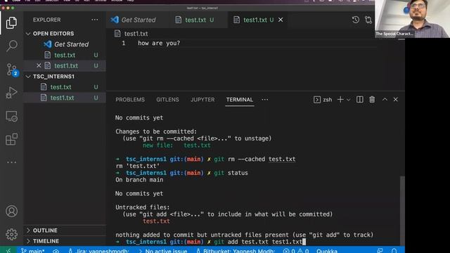The width and height of the screenshot is (450, 253).
Task: Open test1.txt in TSC_INTERNS1 folder
Action: (x=65, y=98)
